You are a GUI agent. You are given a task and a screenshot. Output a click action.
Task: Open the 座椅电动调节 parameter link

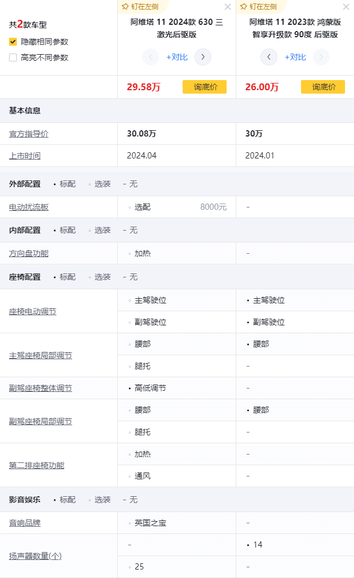(33, 311)
